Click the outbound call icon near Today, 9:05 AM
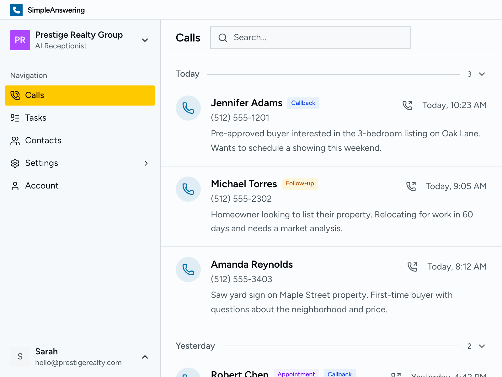Screen dimensions: 502x377 [411, 186]
